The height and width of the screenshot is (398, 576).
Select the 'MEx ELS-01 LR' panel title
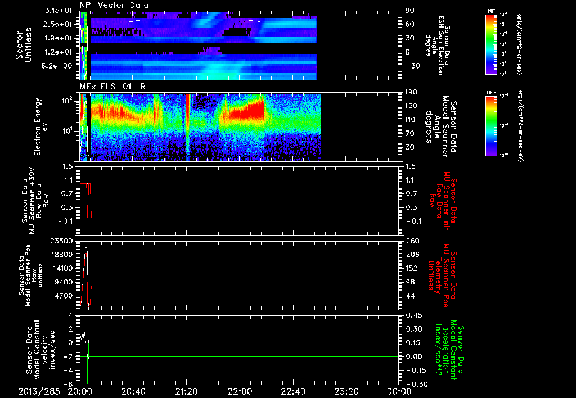112,87
